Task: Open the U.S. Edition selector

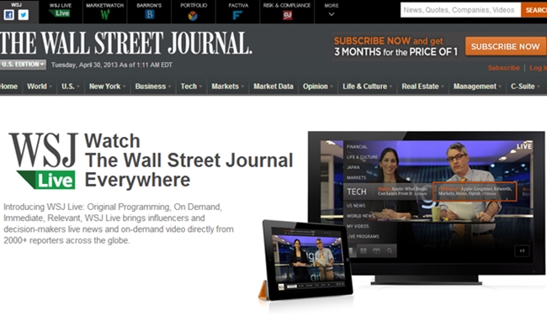Action: pos(24,65)
